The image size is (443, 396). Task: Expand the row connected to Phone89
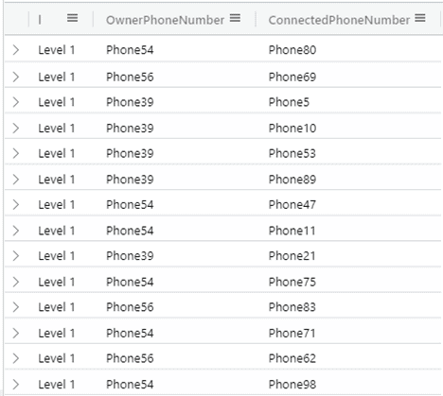[x=16, y=180]
